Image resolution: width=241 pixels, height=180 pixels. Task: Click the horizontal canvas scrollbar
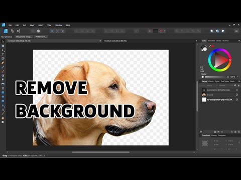pyautogui.click(x=101, y=152)
